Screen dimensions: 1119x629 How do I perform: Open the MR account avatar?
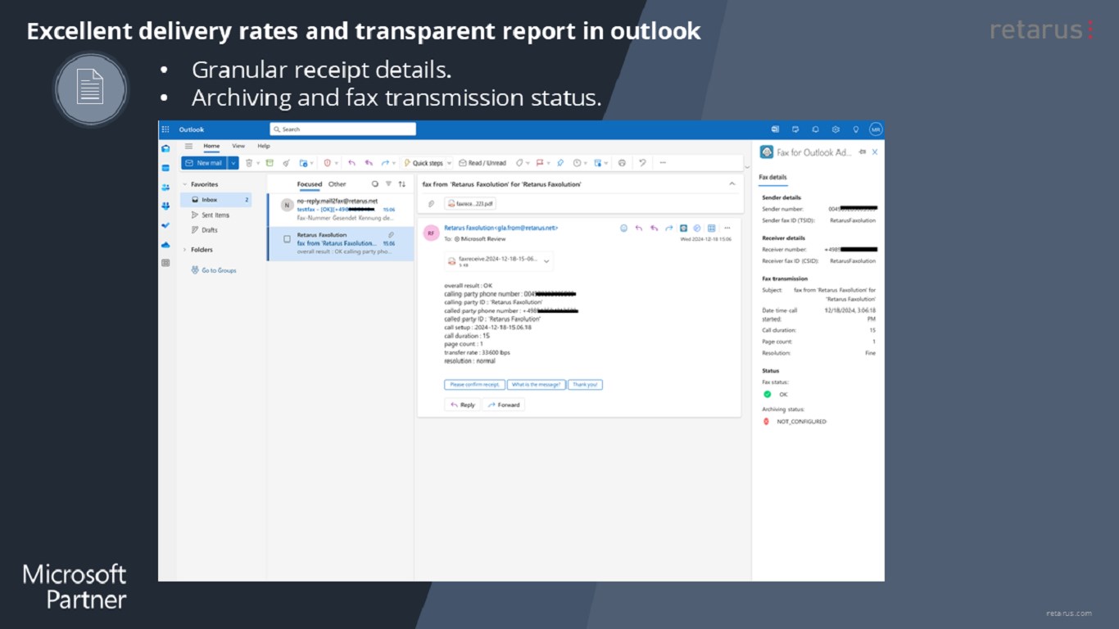[x=876, y=129]
